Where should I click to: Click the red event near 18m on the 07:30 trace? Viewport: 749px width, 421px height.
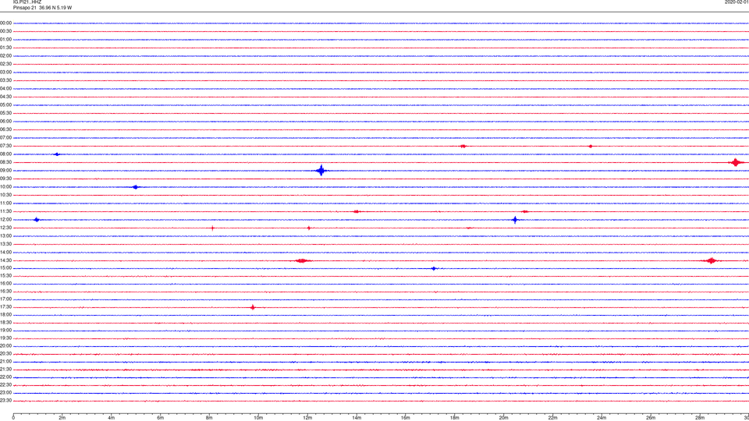(463, 146)
